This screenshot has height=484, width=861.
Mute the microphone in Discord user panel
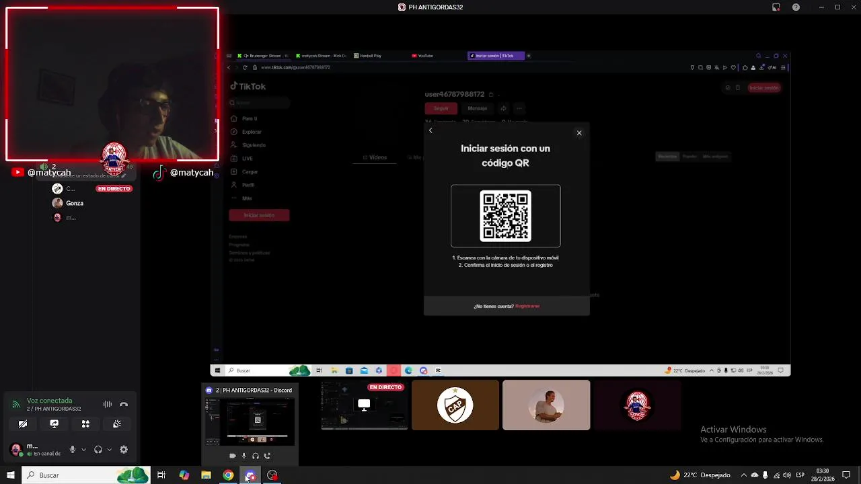coord(73,450)
